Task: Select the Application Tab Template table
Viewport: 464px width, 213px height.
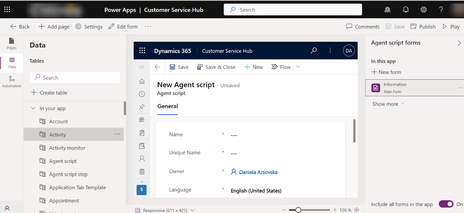Action: click(x=77, y=187)
